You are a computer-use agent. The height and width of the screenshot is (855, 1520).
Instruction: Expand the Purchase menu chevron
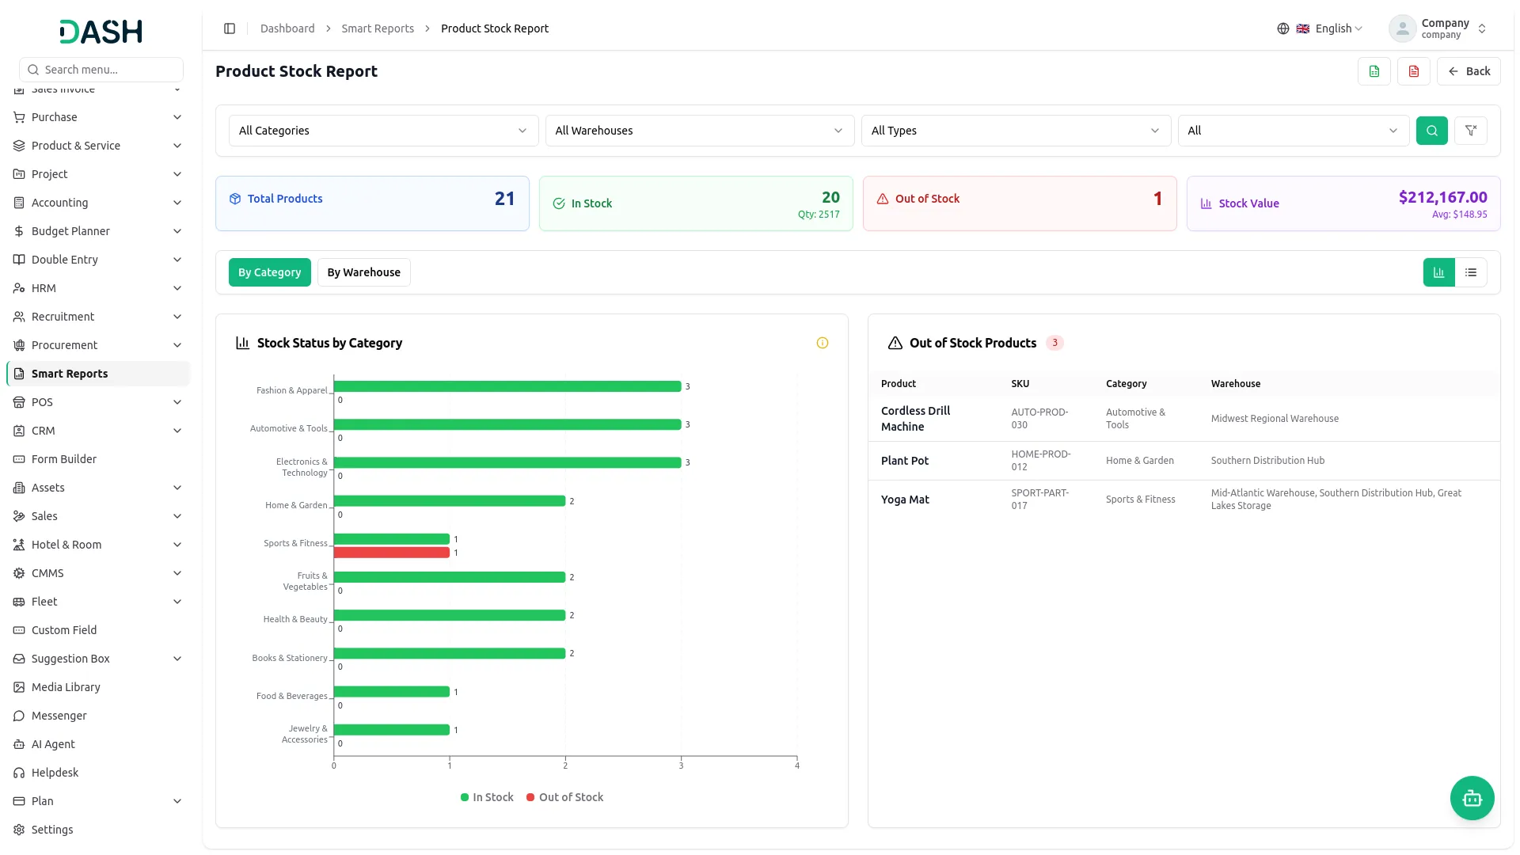(177, 117)
